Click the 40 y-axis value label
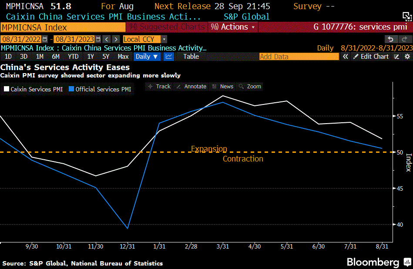 pos(400,225)
